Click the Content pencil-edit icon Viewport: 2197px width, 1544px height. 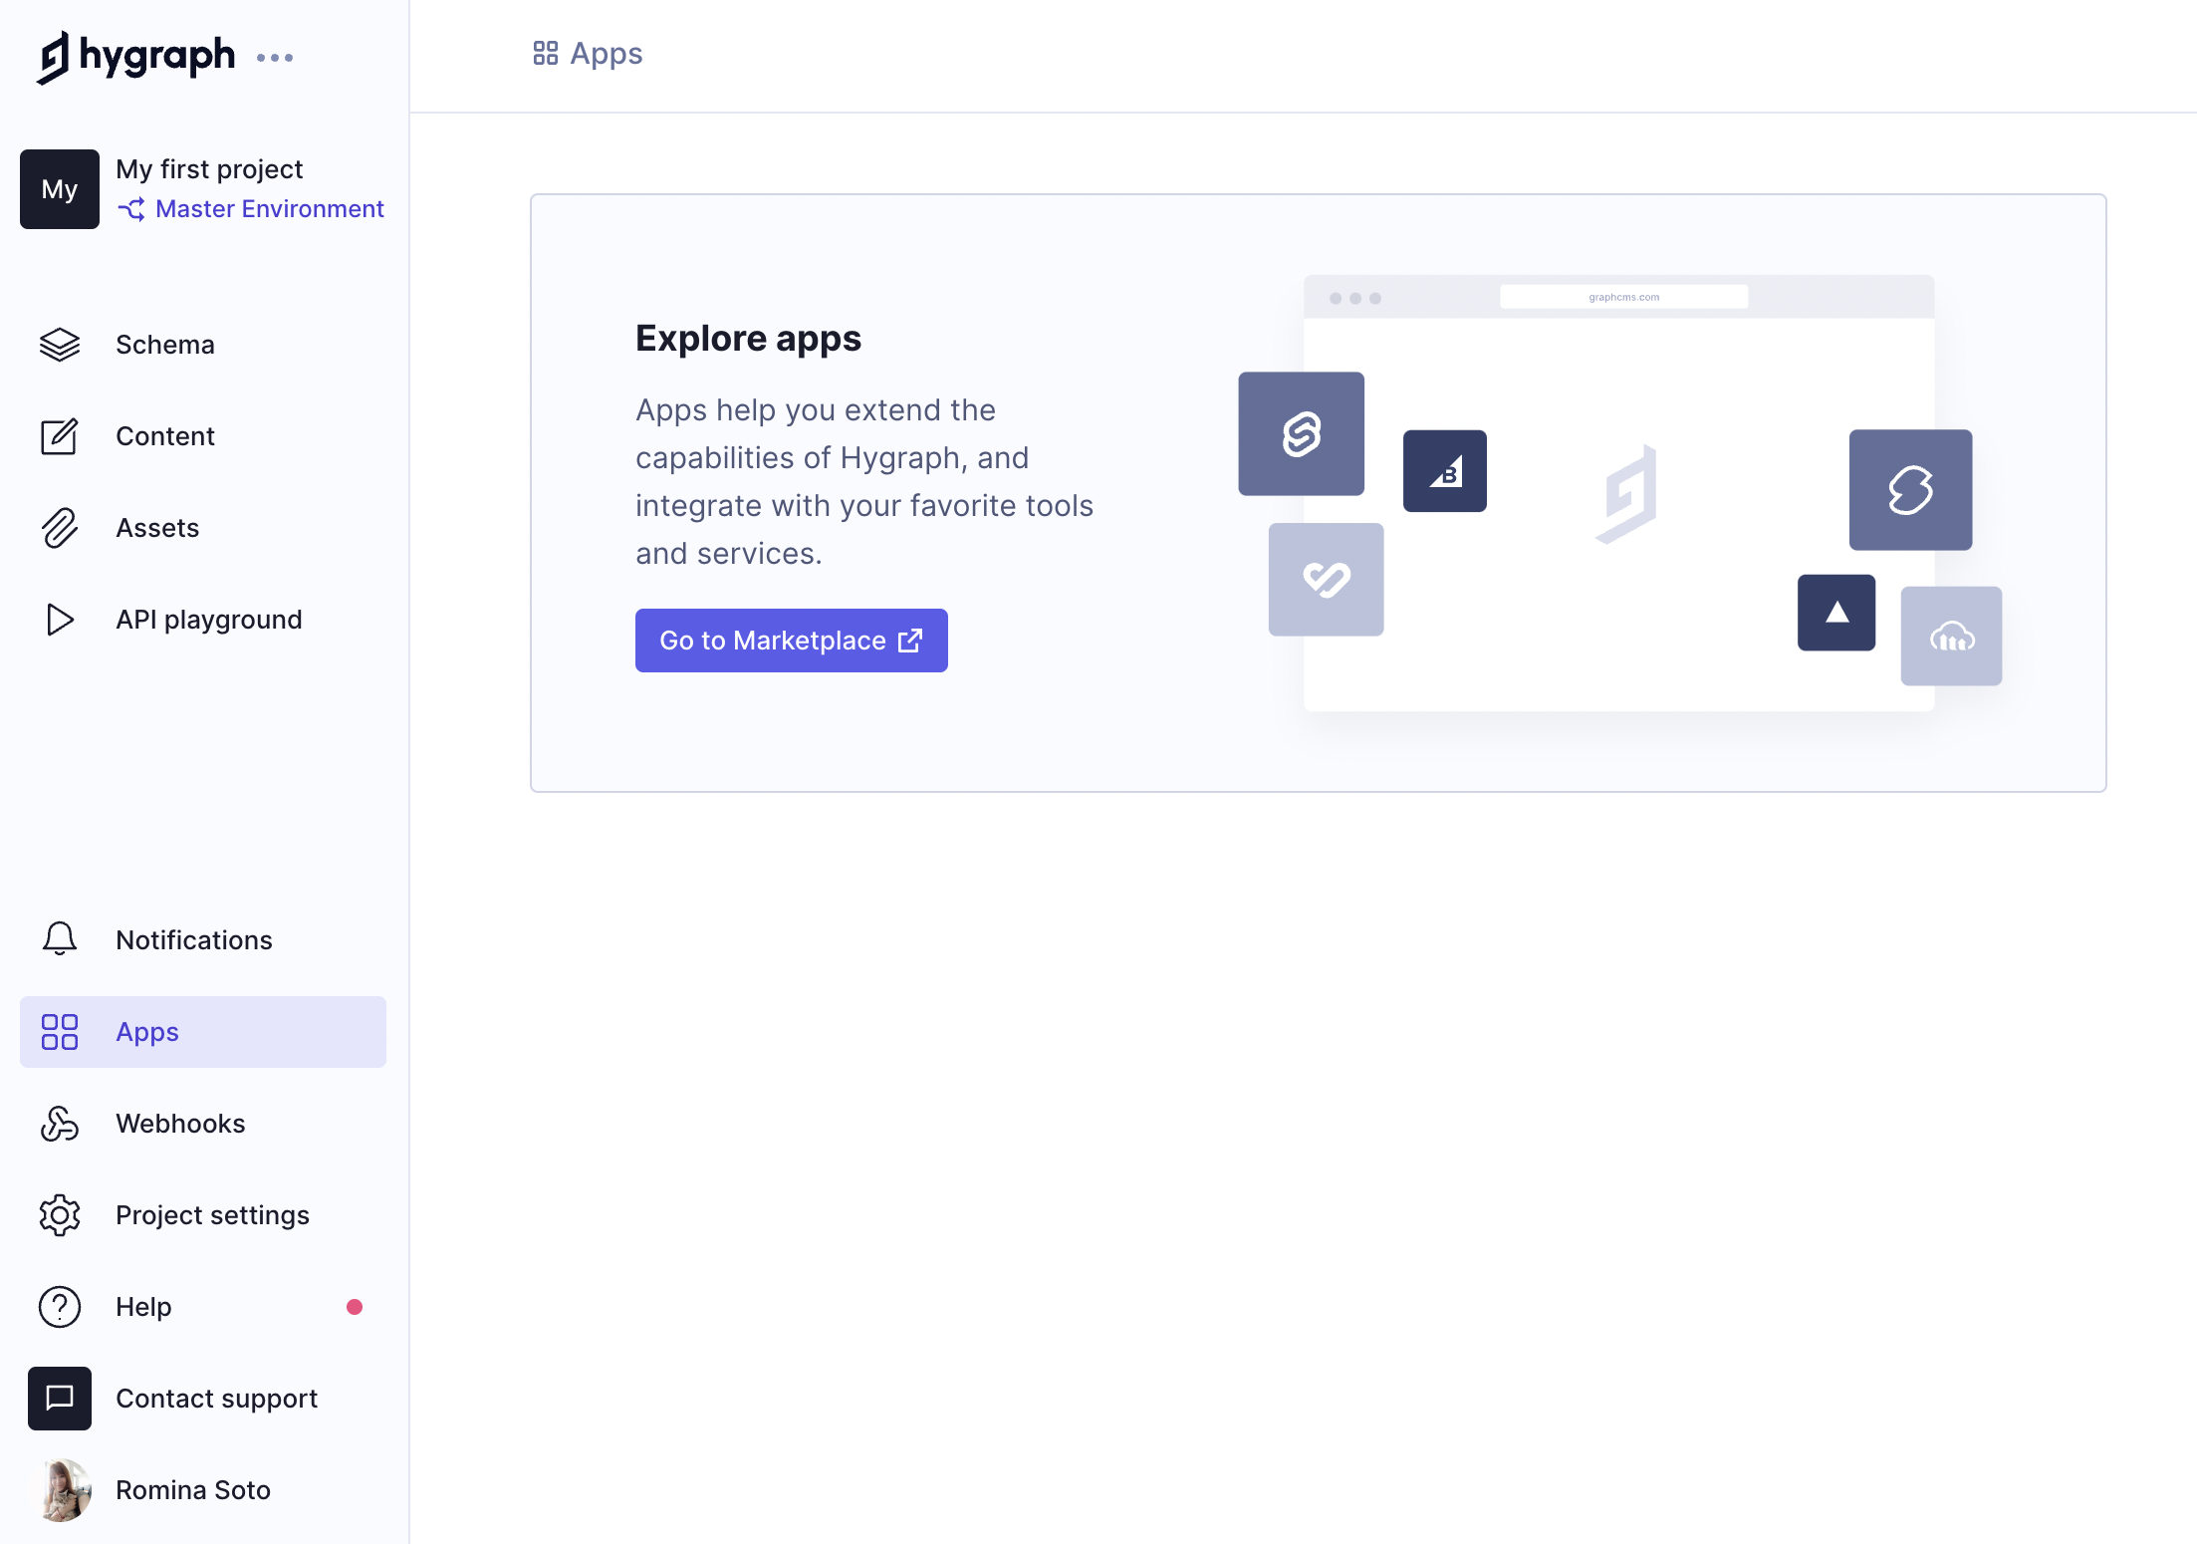click(60, 436)
